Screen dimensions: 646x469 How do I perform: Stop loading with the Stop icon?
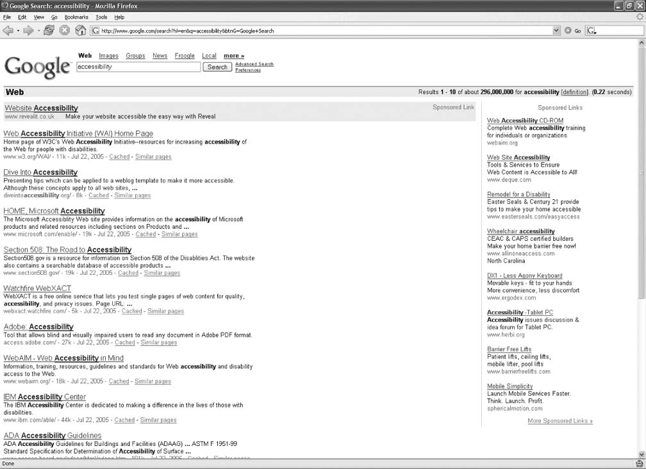pos(64,31)
